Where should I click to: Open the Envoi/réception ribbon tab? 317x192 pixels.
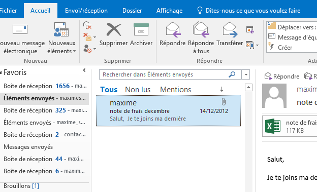point(86,11)
